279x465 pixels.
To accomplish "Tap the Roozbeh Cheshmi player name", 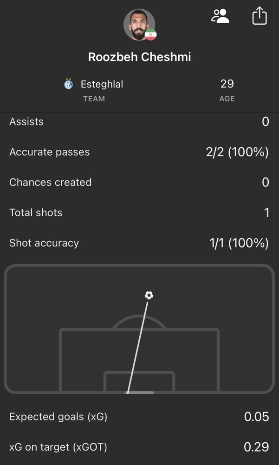I will pos(139,57).
